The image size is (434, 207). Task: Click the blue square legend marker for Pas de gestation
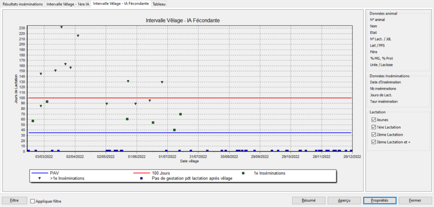tap(141, 178)
